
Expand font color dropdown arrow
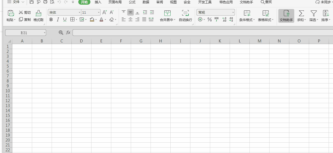point(105,20)
